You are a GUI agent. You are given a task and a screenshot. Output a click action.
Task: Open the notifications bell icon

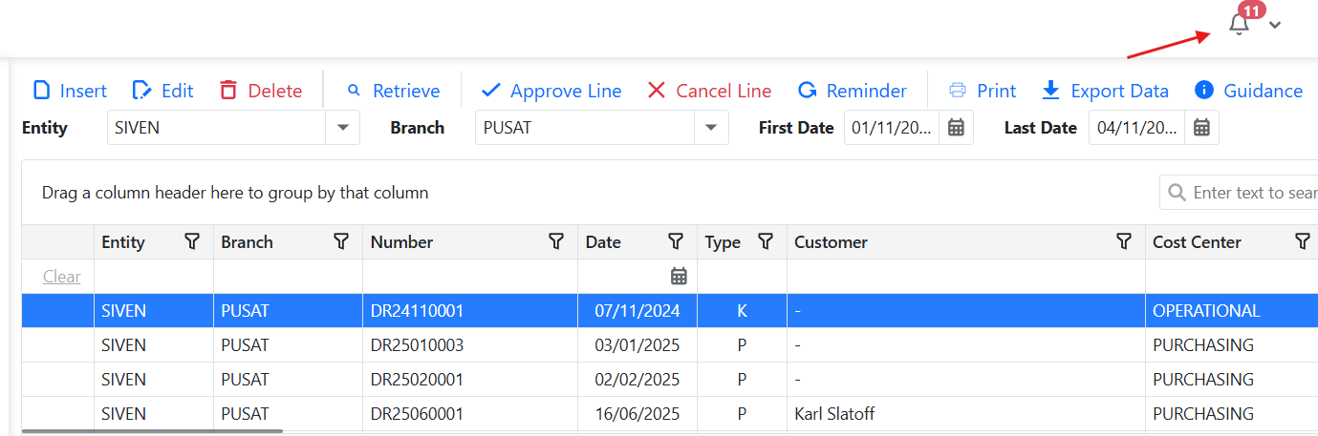click(x=1239, y=25)
